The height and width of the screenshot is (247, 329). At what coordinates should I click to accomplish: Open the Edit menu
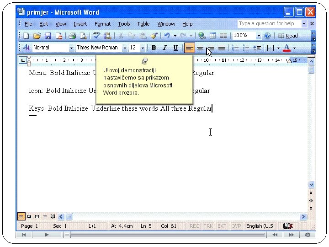(44, 24)
